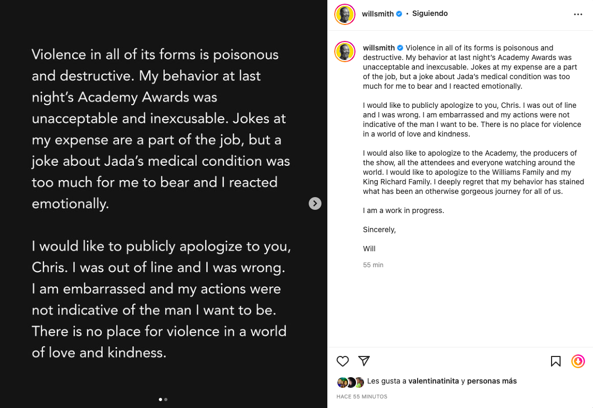This screenshot has height=408, width=593.
Task: Click the verified badge in the header
Action: pyautogui.click(x=399, y=14)
